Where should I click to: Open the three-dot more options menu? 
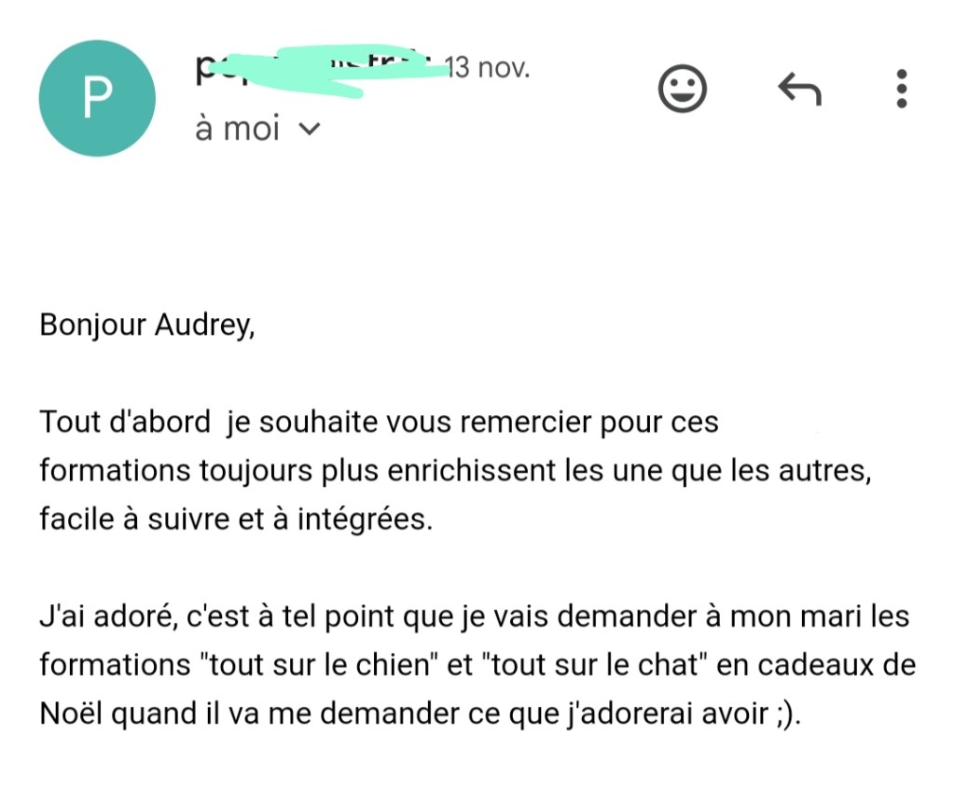point(901,90)
